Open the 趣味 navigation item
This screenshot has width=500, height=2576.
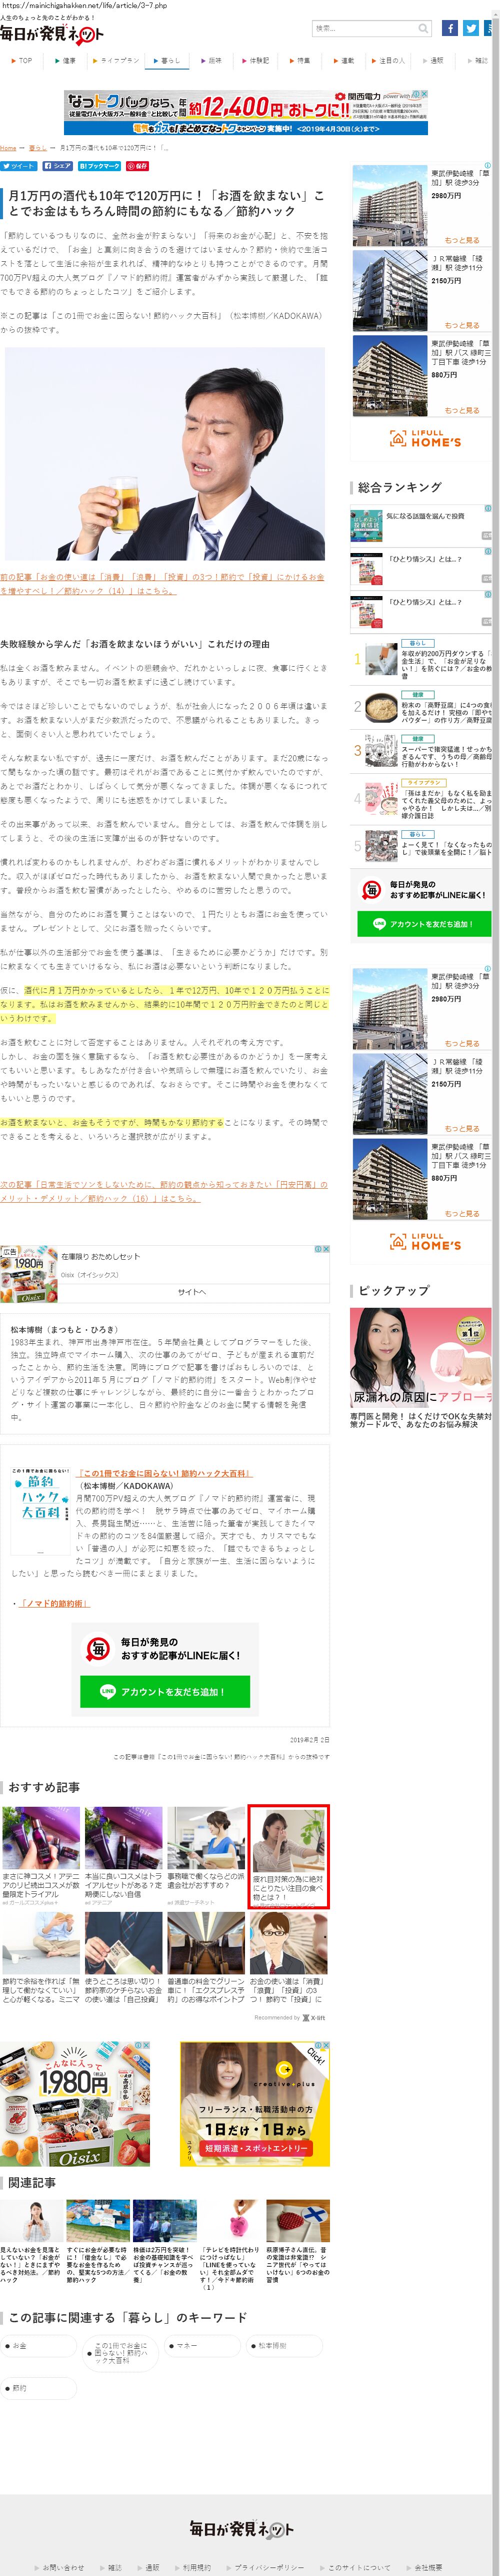click(x=213, y=61)
